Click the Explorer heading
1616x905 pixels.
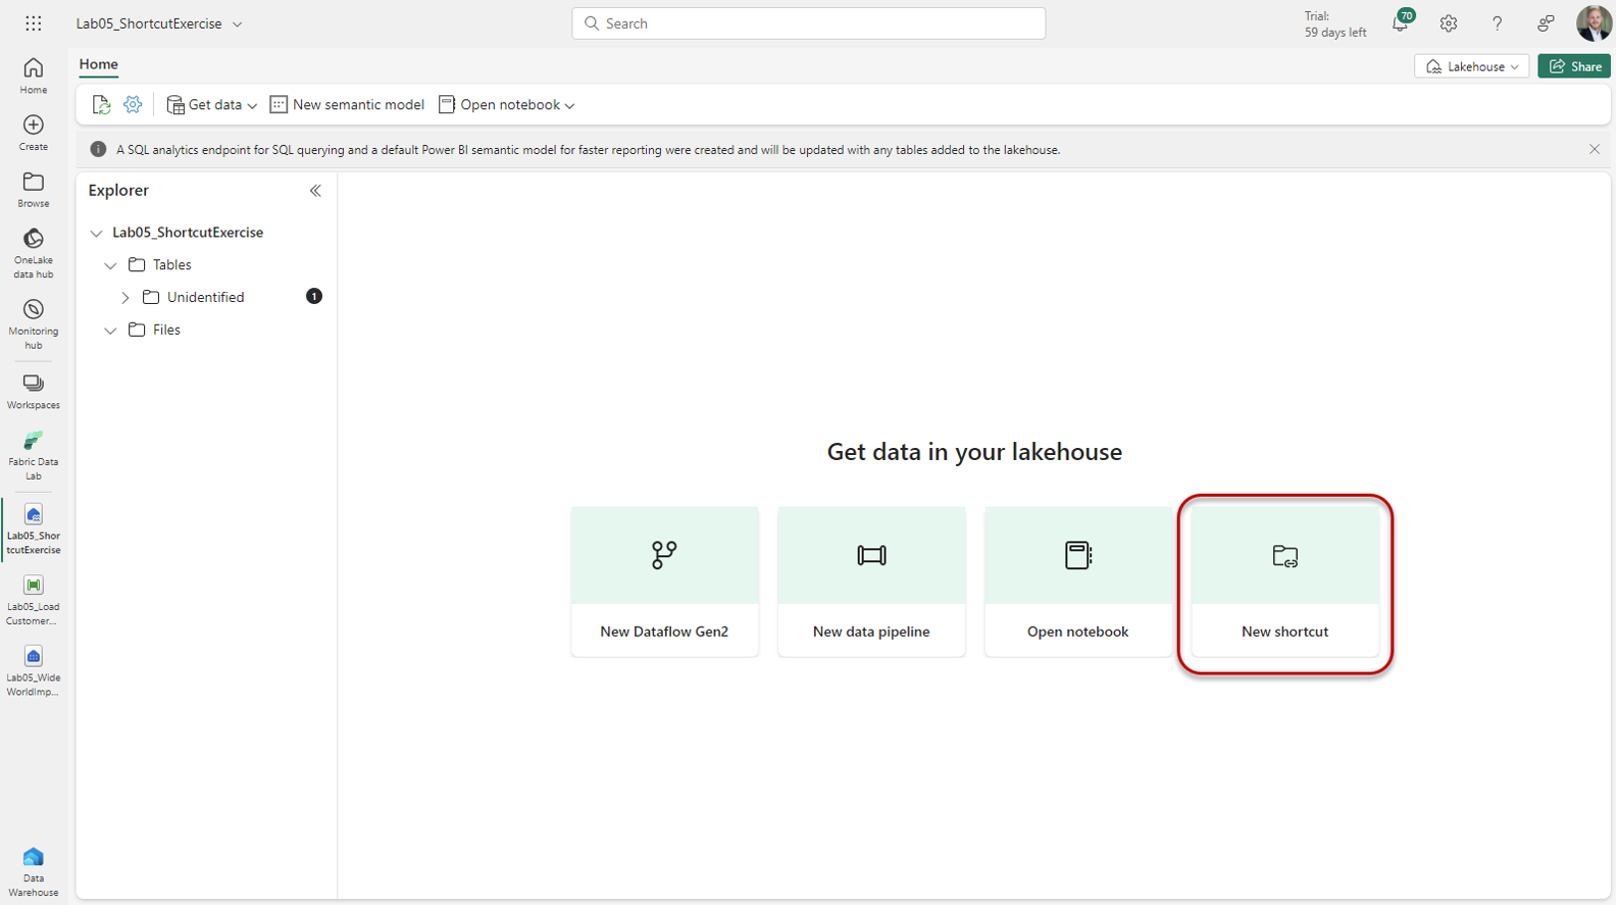pos(118,190)
